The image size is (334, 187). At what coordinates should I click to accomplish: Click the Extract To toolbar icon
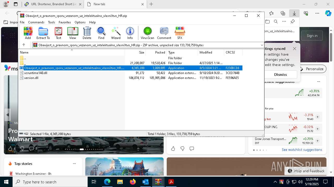click(x=43, y=33)
